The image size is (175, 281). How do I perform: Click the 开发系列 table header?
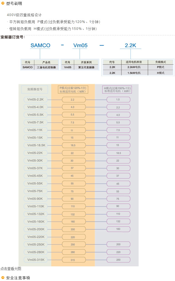pos(86,62)
